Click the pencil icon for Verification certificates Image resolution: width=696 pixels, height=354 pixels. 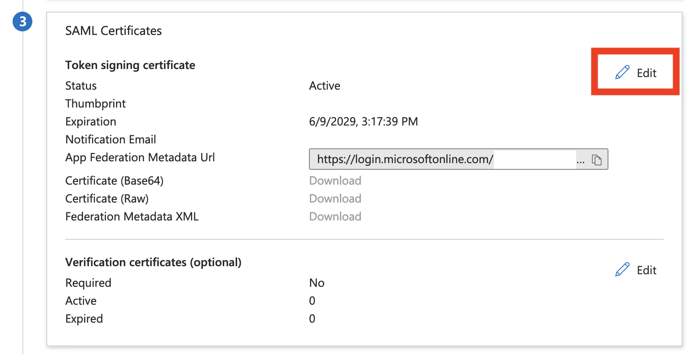click(x=622, y=270)
